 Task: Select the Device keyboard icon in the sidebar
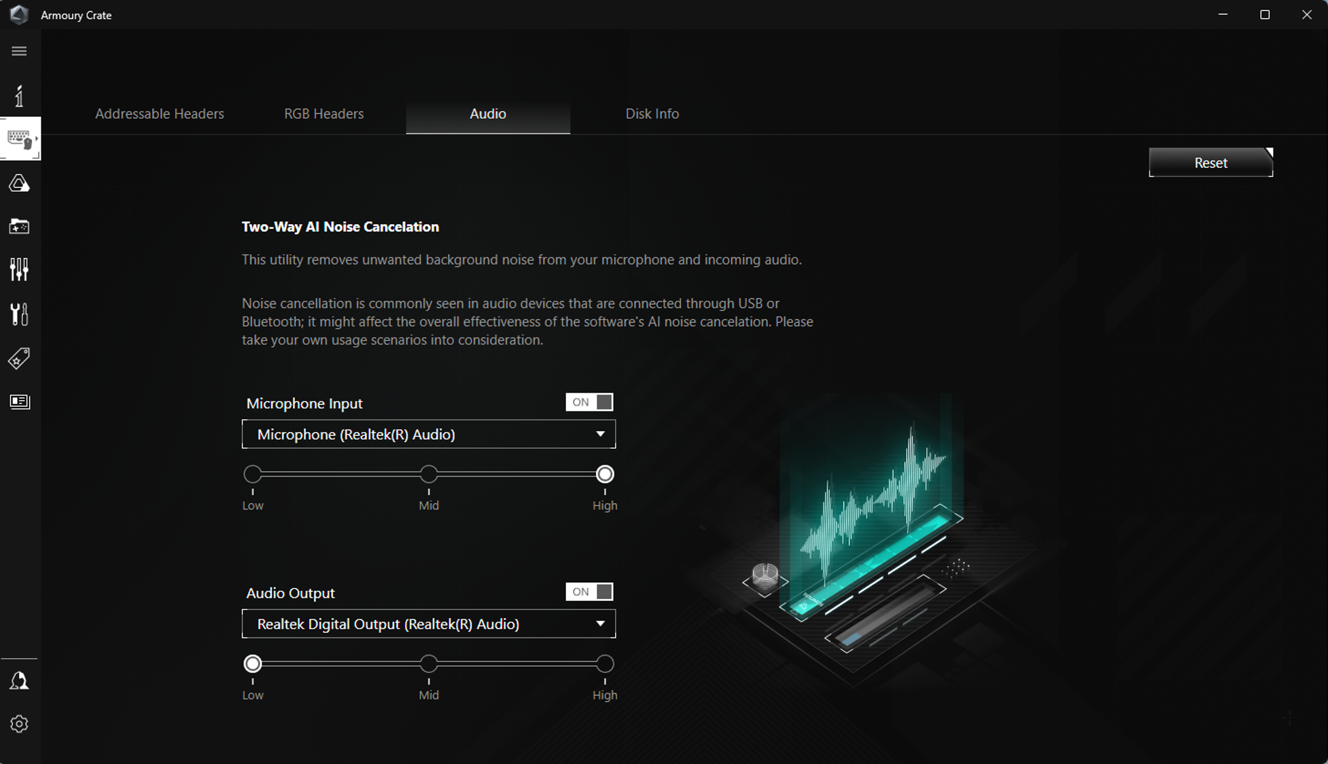click(19, 139)
